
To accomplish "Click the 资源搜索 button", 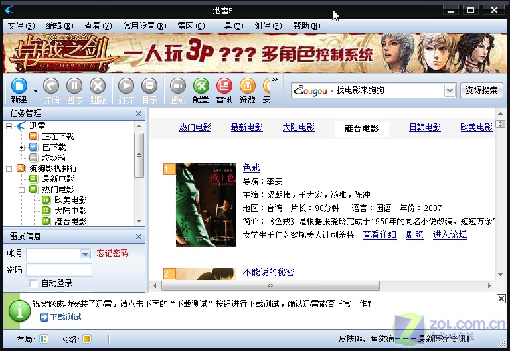I will pos(481,90).
